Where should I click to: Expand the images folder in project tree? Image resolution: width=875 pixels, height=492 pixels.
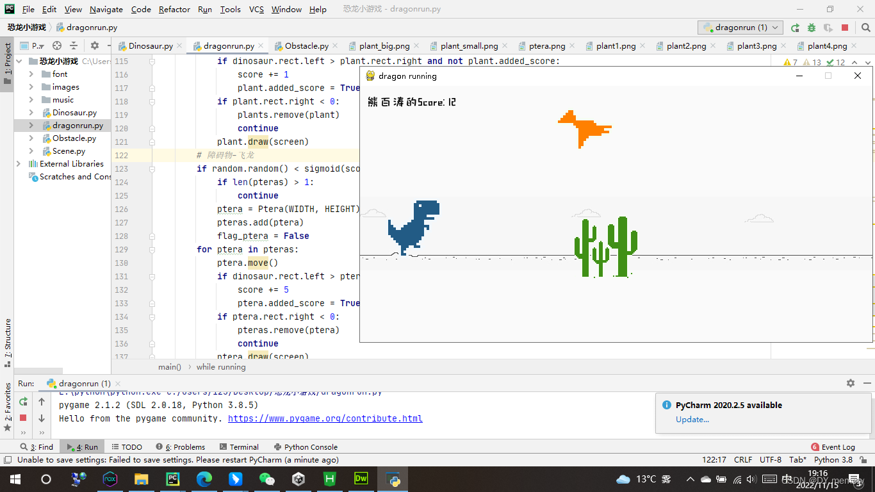pyautogui.click(x=31, y=87)
